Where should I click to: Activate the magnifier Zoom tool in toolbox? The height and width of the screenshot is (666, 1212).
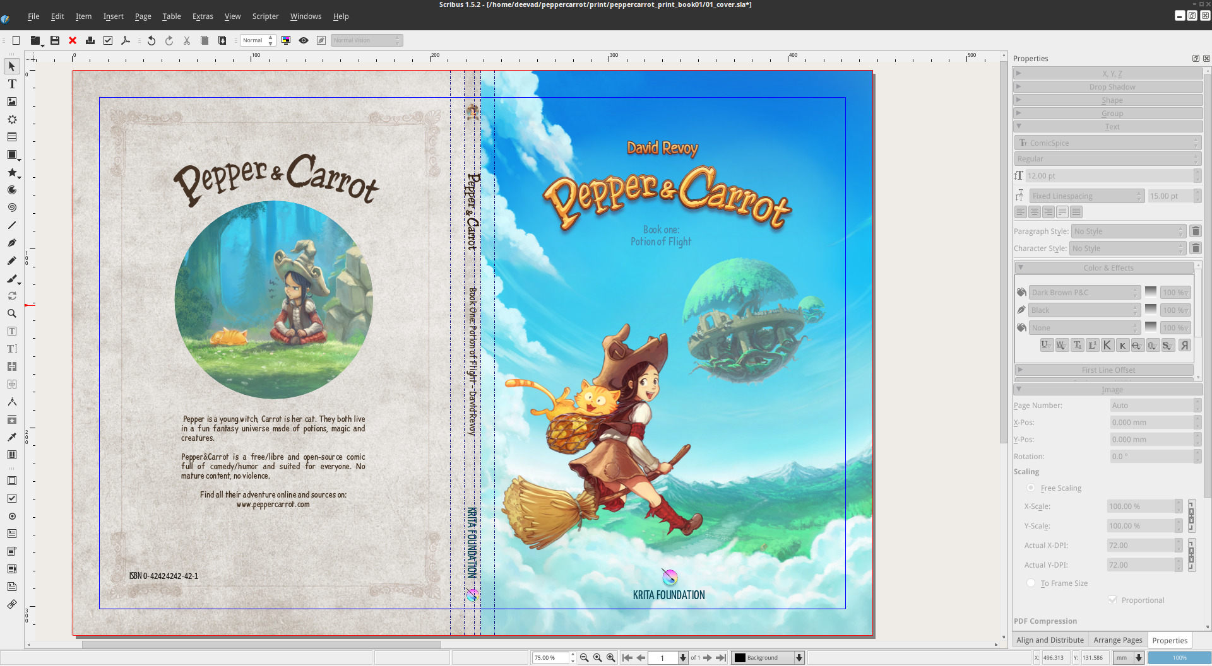(x=12, y=313)
